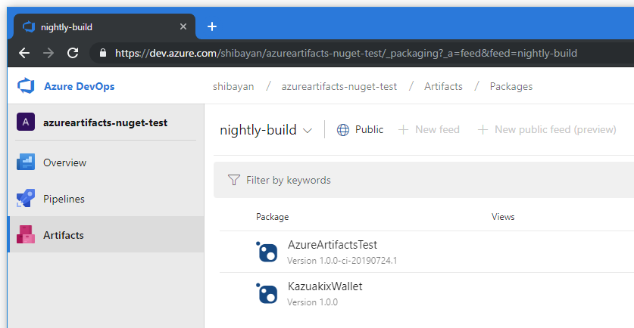The height and width of the screenshot is (328, 634).
Task: Open Overview from the sidebar
Action: [64, 162]
